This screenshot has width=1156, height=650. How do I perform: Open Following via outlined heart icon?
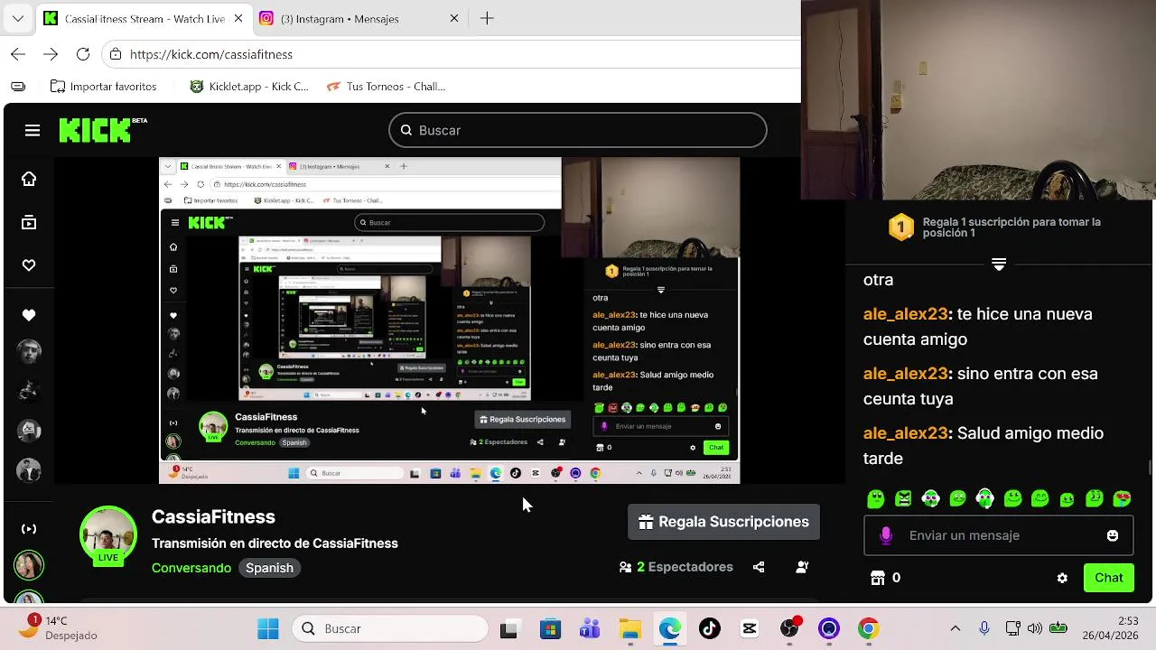(x=29, y=265)
